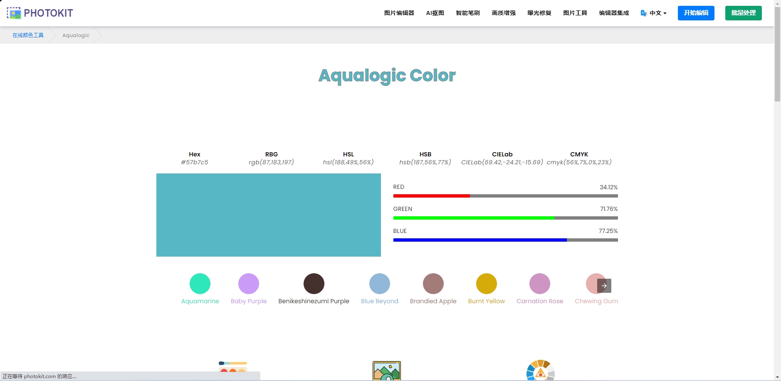The height and width of the screenshot is (381, 781).
Task: Open the 图片编辑器 navigation menu
Action: 399,13
